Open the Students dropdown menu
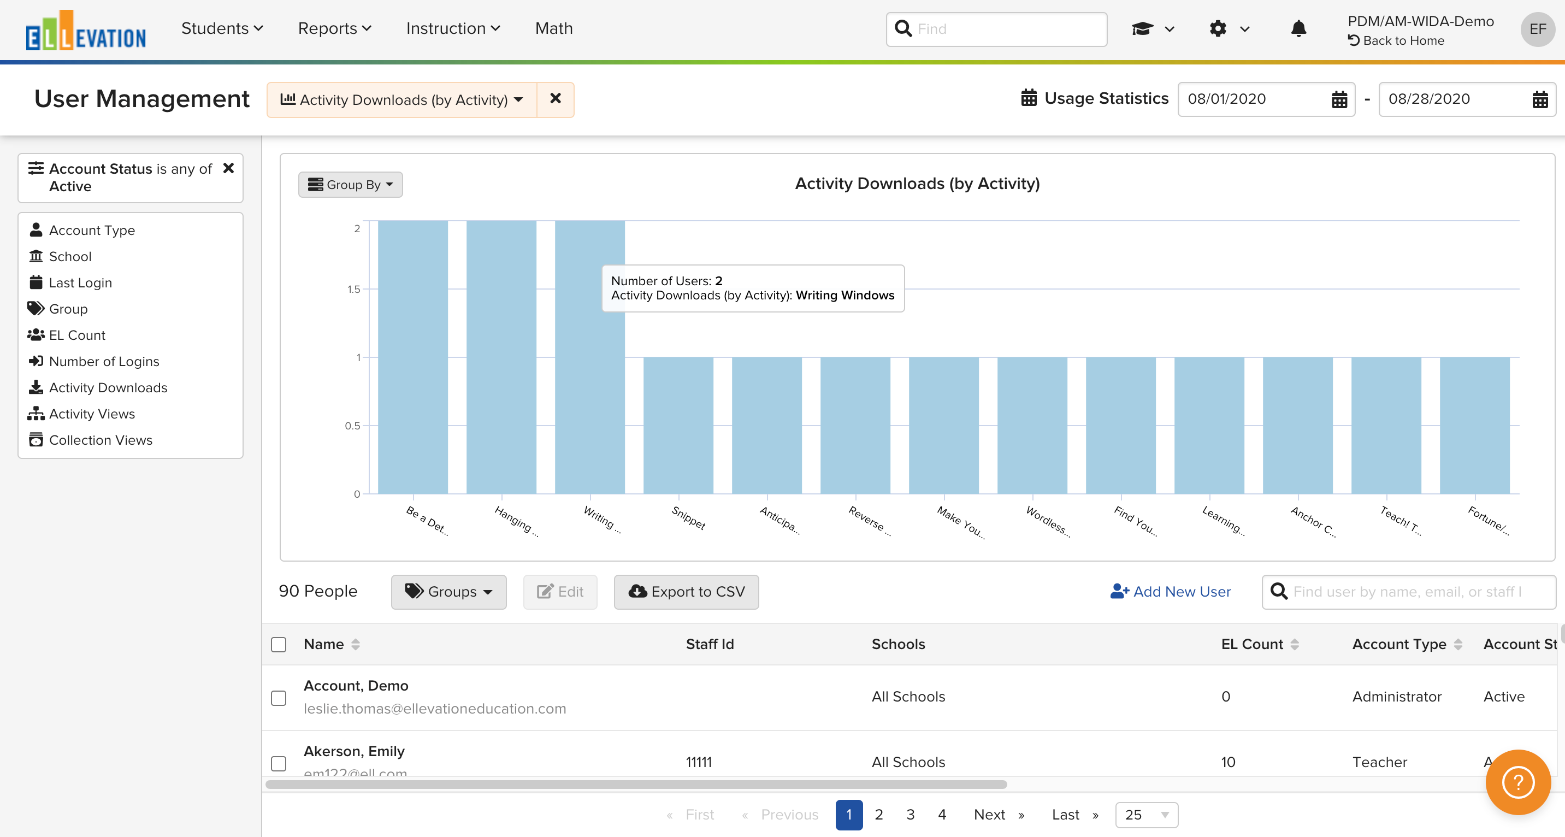The image size is (1565, 837). pyautogui.click(x=222, y=28)
